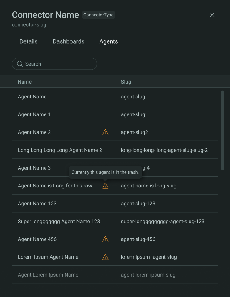Screen dimensions: 230x297
Task: Click the warning icon beside Agent Name 2
Action: tap(105, 132)
